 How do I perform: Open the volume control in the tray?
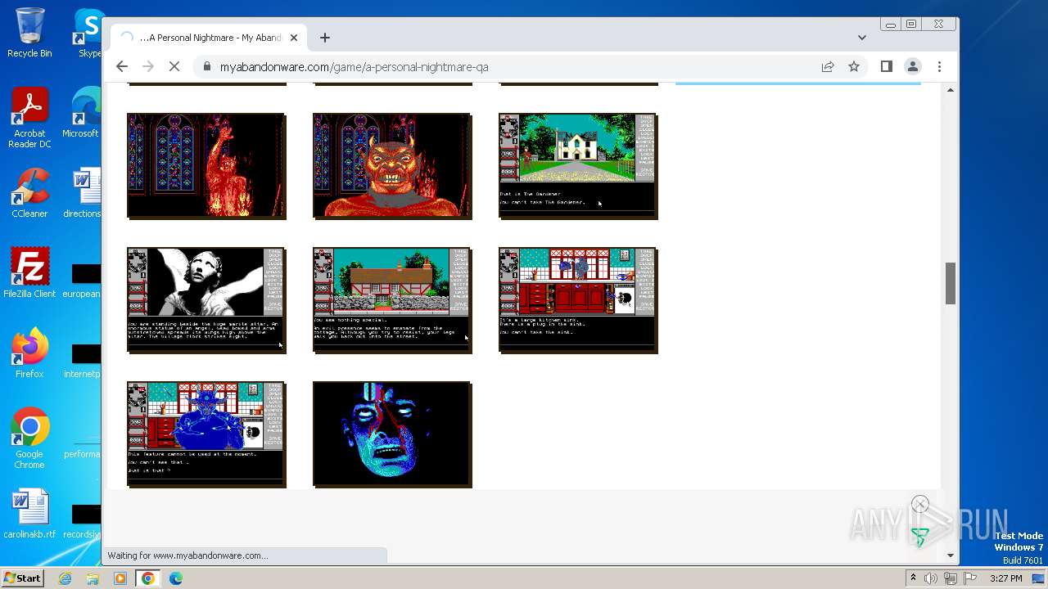(931, 578)
